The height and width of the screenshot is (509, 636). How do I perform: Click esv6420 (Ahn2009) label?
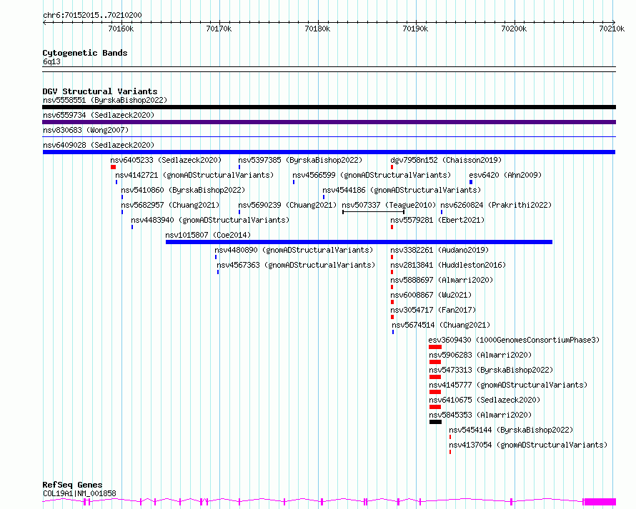(x=505, y=175)
